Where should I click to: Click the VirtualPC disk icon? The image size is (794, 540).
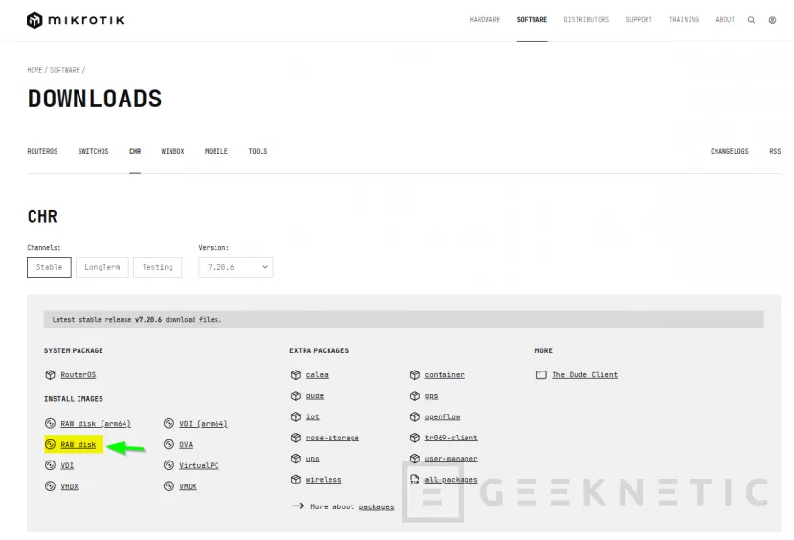(x=170, y=465)
